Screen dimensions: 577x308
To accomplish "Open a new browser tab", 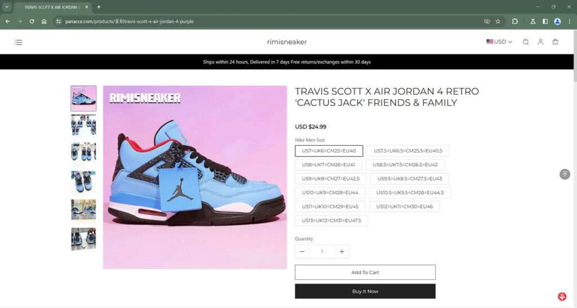I will tap(99, 7).
